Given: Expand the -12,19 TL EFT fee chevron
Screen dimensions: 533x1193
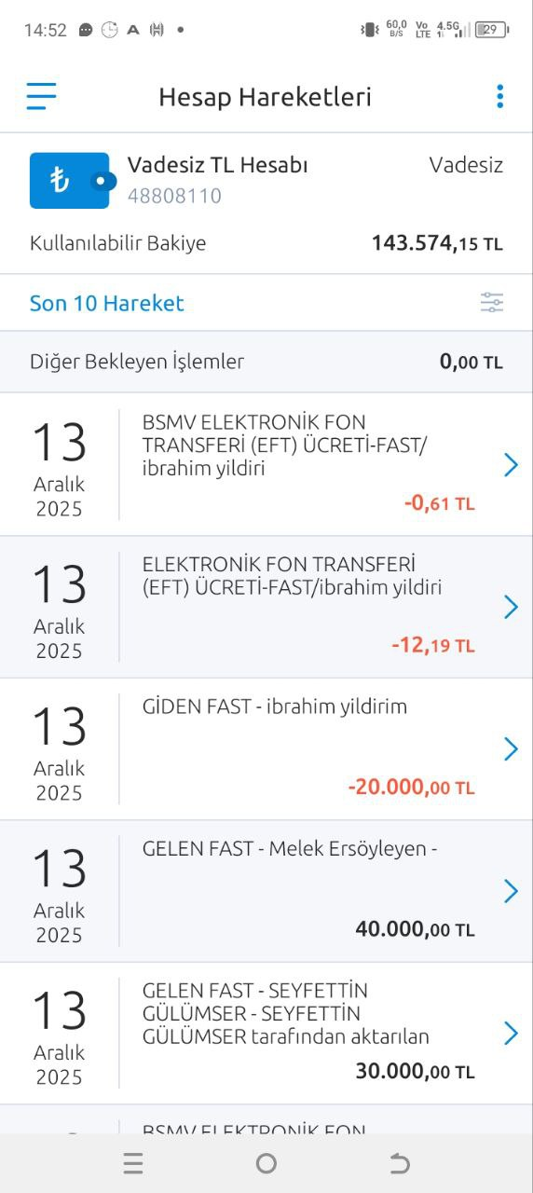Looking at the screenshot, I should pyautogui.click(x=511, y=608).
